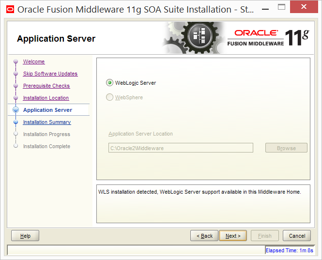Click the gear emblem in header banner
Image resolution: width=322 pixels, height=260 pixels.
click(199, 37)
